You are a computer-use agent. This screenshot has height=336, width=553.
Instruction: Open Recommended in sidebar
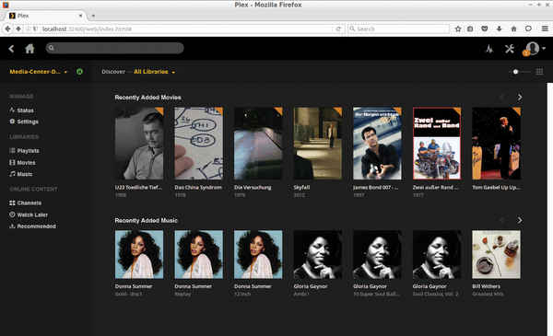[32, 226]
